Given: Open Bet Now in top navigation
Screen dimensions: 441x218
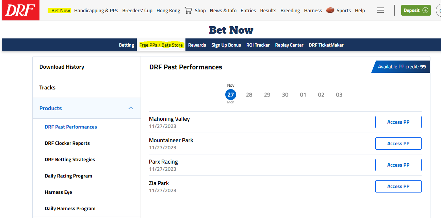Looking at the screenshot, I should click(x=61, y=11).
